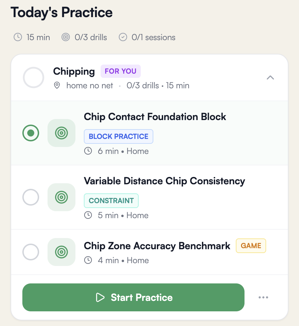The image size is (299, 326).
Task: Click the sessions checkmark icon in header
Action: [123, 37]
